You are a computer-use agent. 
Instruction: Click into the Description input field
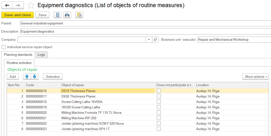click(x=145, y=31)
